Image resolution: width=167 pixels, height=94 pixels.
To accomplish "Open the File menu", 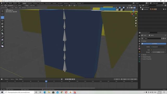I will (4, 3).
